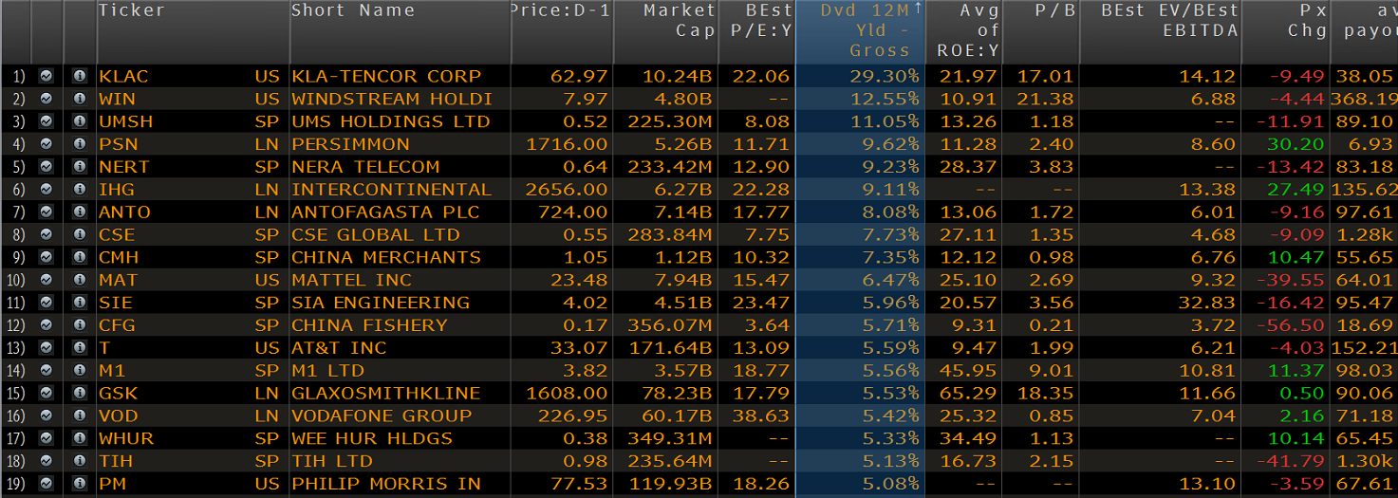Click the info icon for WIN row
The image size is (1398, 498).
tap(80, 99)
